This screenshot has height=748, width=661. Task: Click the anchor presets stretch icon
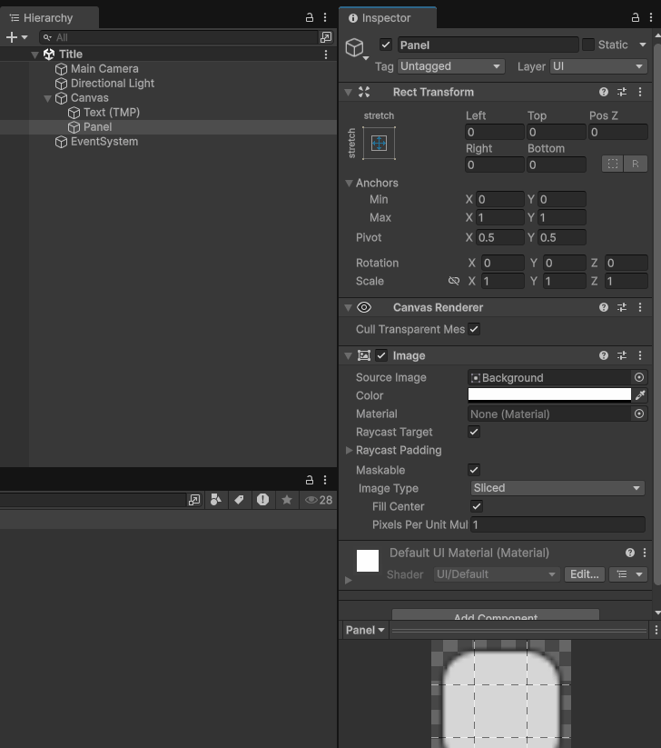coord(379,143)
